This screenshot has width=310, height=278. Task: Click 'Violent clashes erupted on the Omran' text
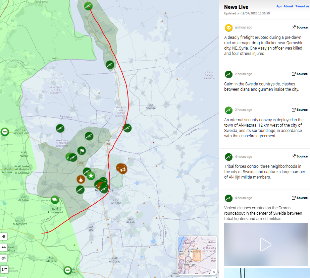(x=263, y=213)
